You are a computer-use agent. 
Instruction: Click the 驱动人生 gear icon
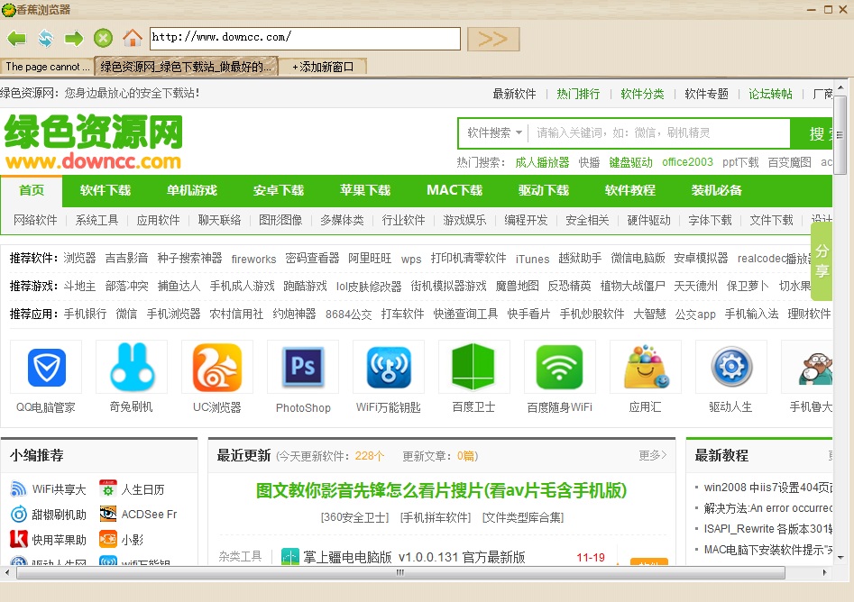(730, 367)
